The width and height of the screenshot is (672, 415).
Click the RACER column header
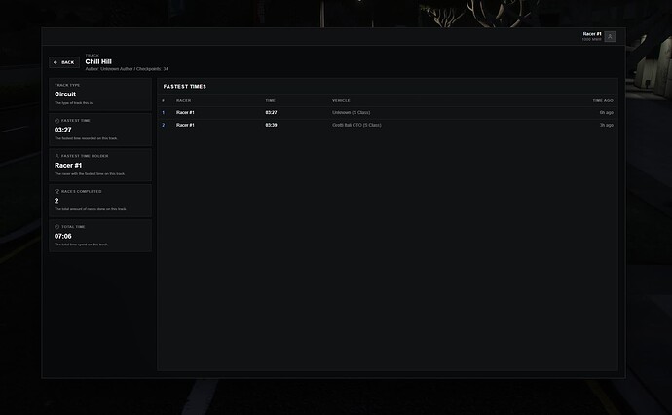pyautogui.click(x=183, y=100)
